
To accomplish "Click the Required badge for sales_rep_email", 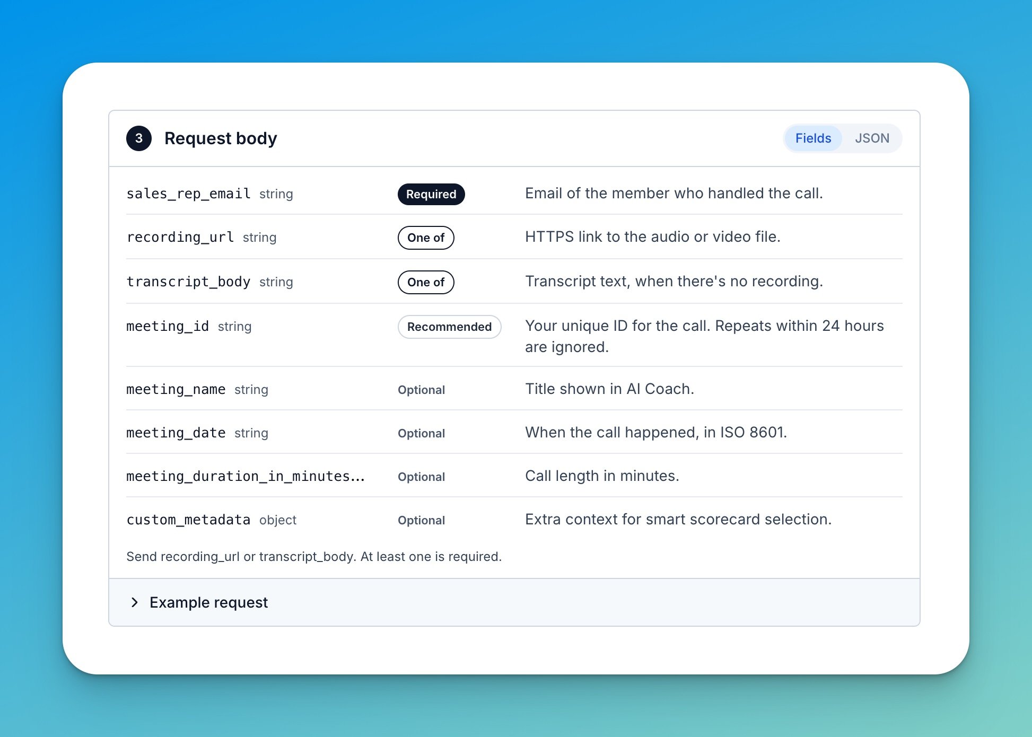I will coord(431,194).
